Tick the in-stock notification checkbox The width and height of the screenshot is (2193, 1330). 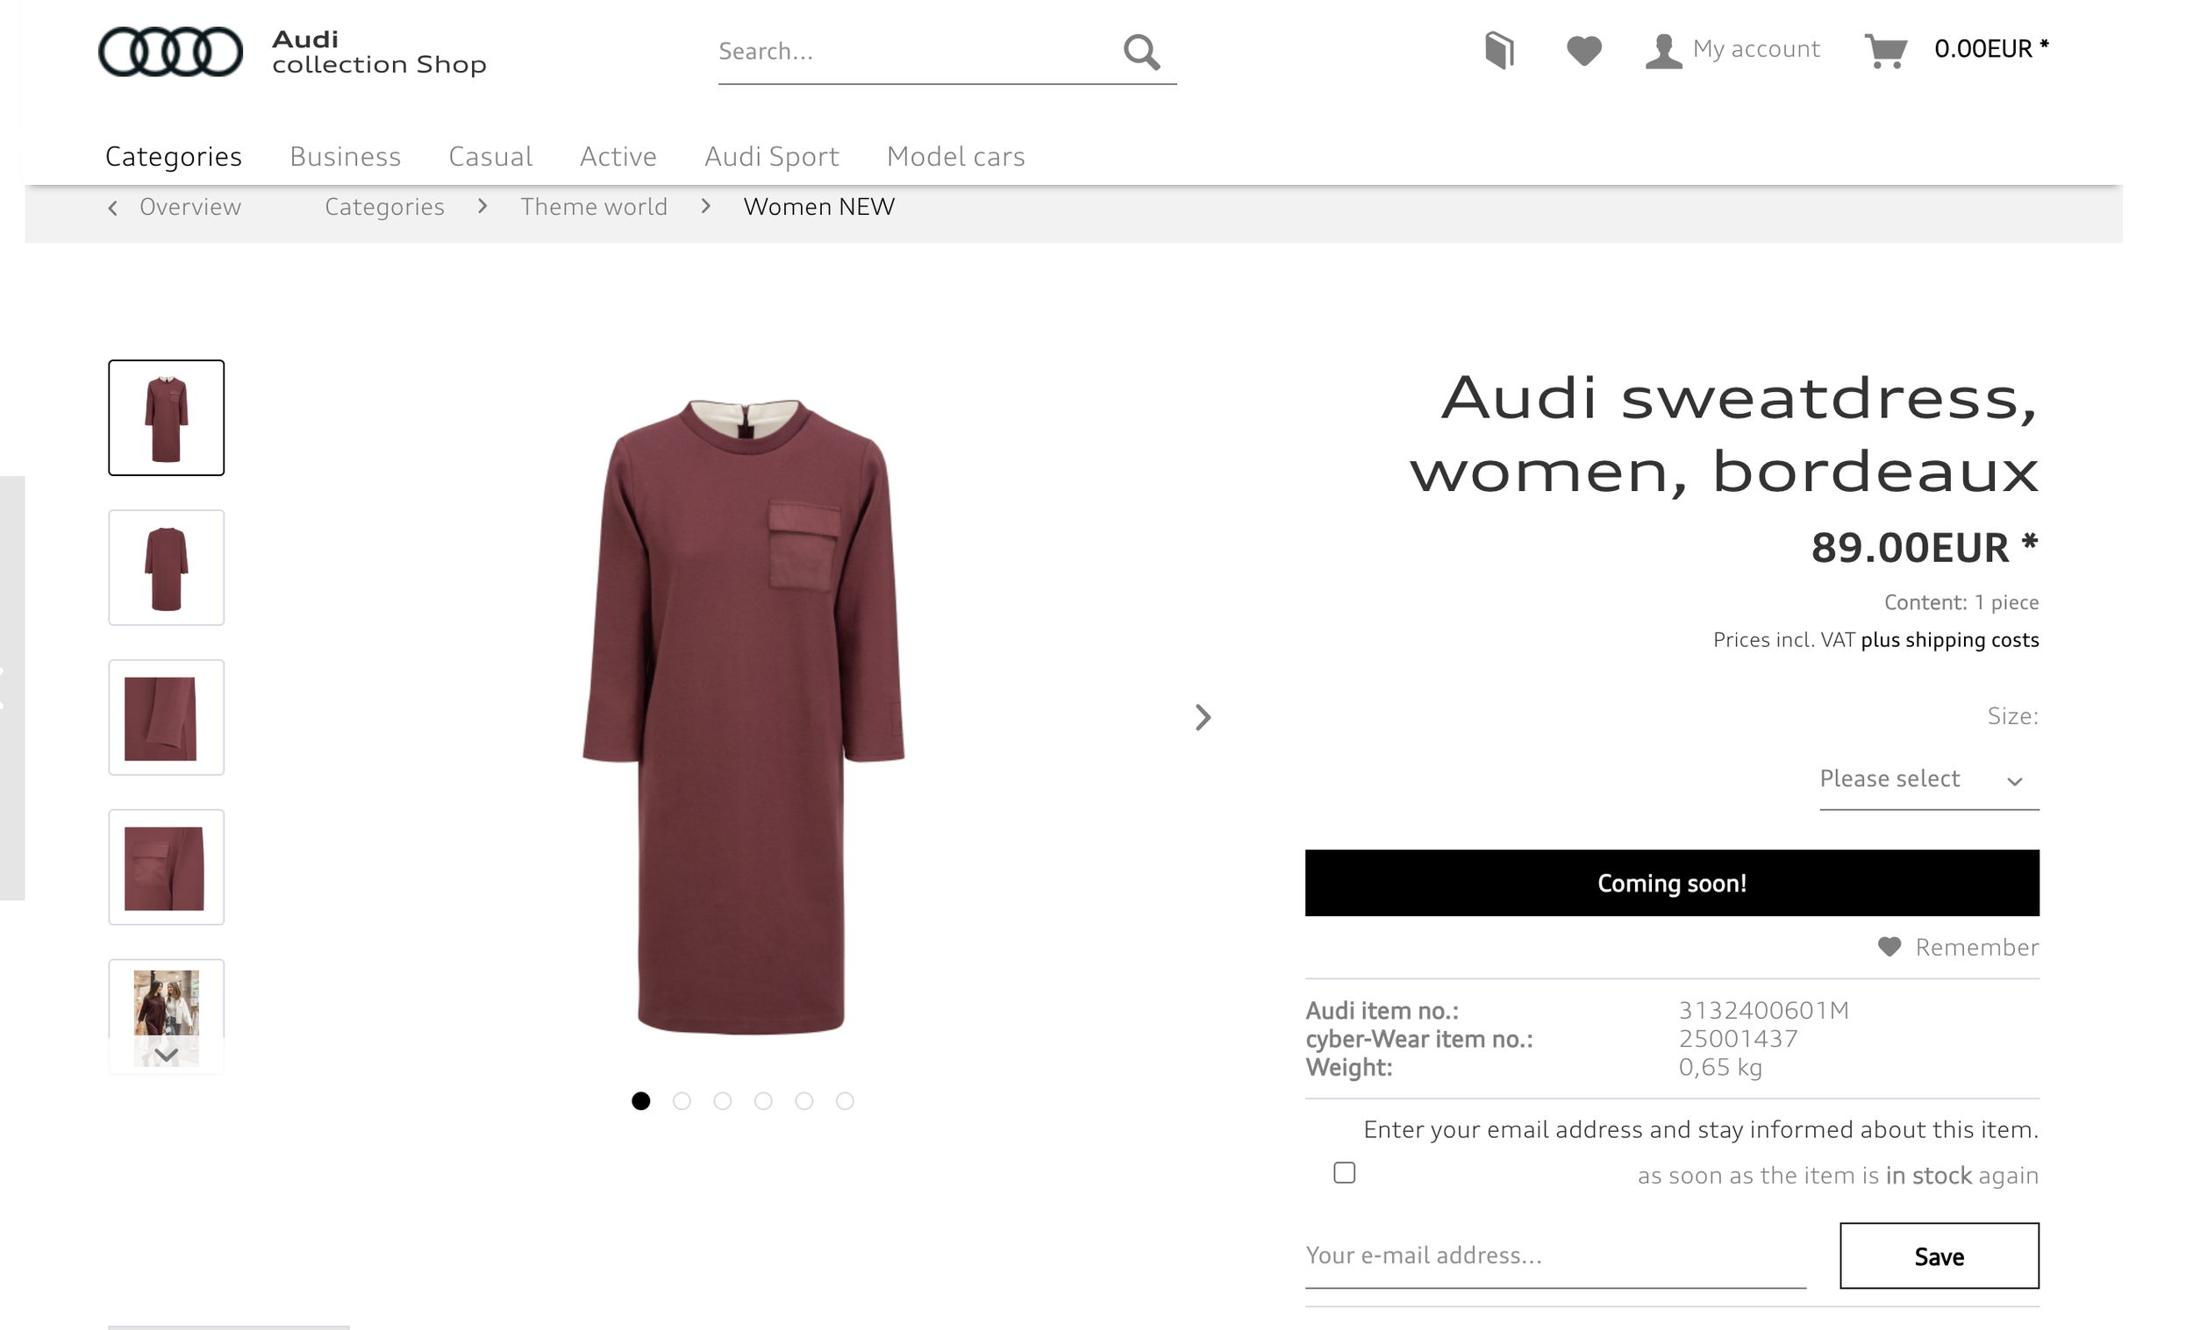coord(1344,1172)
